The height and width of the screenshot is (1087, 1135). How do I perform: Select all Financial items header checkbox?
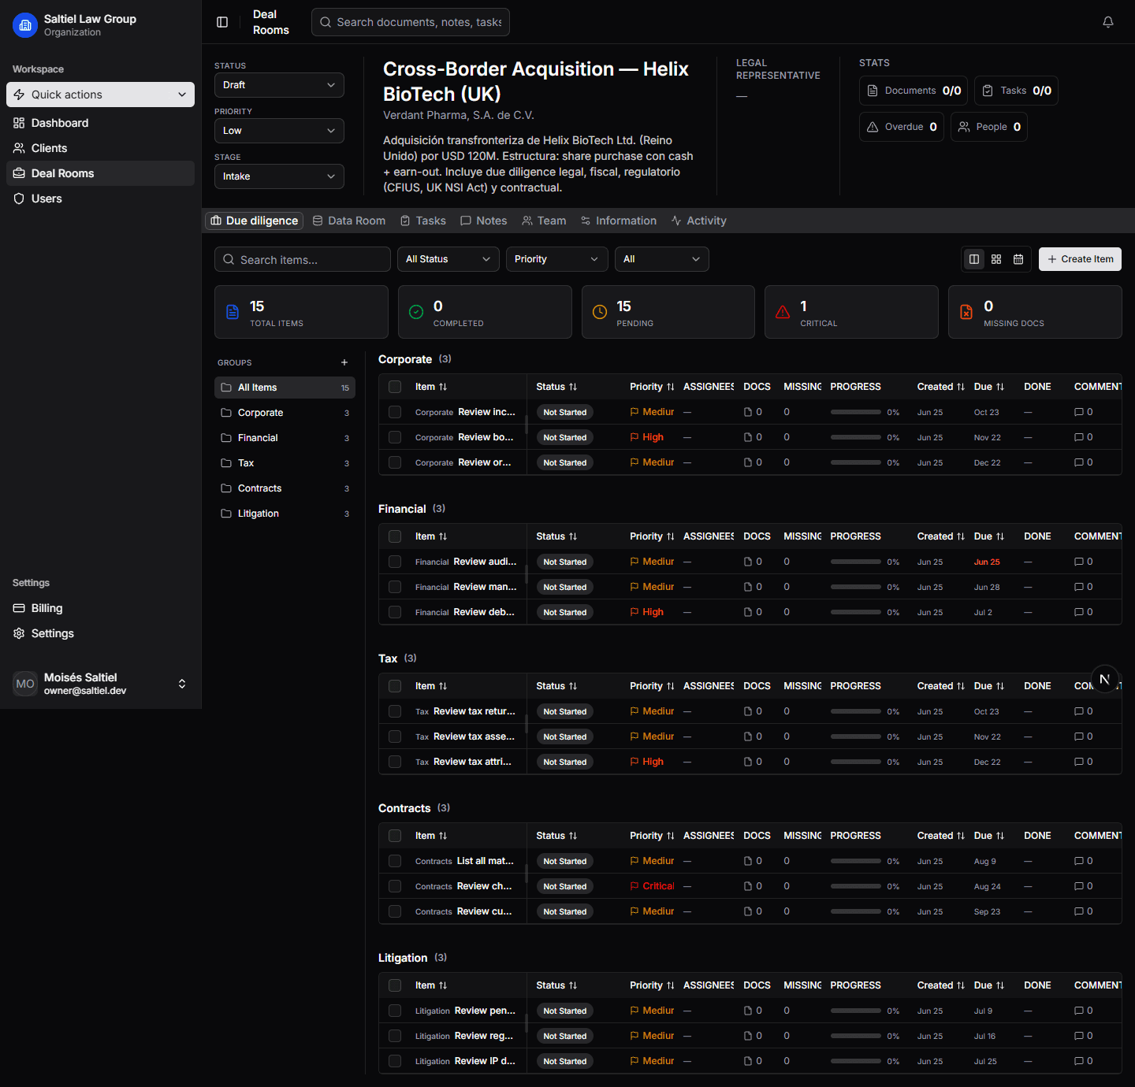click(395, 536)
